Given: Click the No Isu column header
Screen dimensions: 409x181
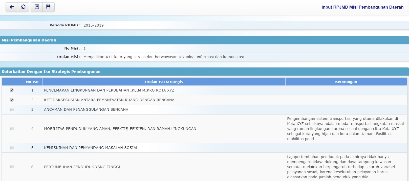Looking at the screenshot, I should [32, 82].
